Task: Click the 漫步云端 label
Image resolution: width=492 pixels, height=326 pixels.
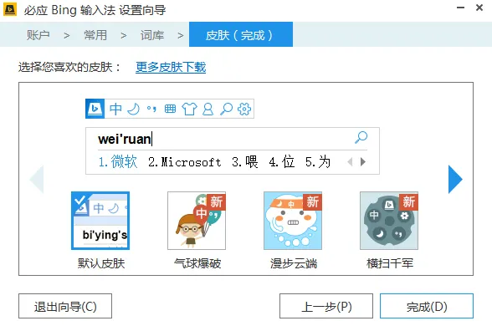Action: (x=294, y=263)
